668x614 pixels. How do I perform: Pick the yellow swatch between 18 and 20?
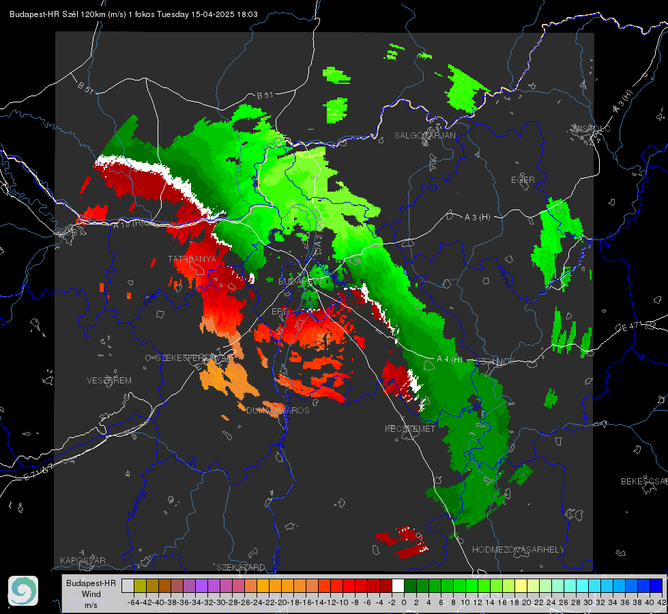click(521, 585)
